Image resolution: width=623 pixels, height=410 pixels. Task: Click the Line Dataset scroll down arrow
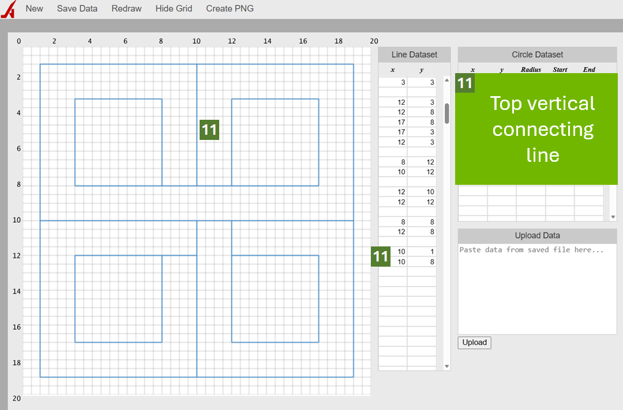(446, 366)
